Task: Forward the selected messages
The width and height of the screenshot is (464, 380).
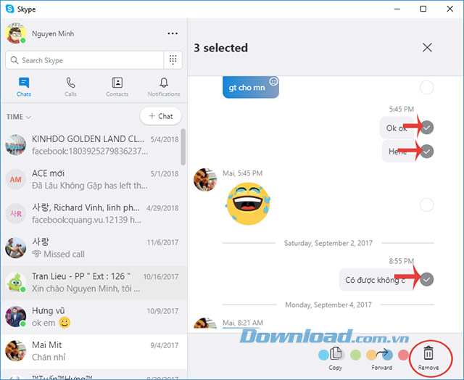Action: click(x=382, y=358)
